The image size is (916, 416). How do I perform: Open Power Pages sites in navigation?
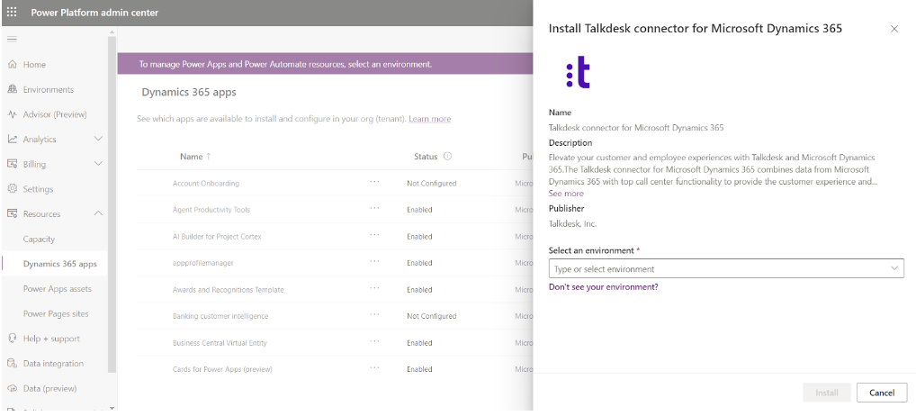point(56,313)
